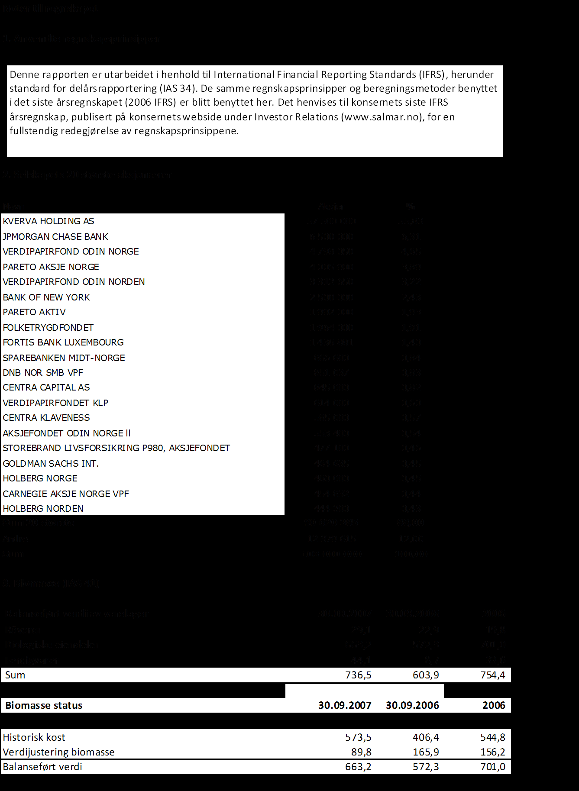The height and width of the screenshot is (791, 579).
Task: Click PARETO AKSJE NORGE shareholder name
Action: (51, 267)
